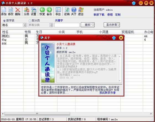Screen dimensions: 155x122
Task: Click the 2010-01-10 date in status bar
Action: [x=8, y=119]
